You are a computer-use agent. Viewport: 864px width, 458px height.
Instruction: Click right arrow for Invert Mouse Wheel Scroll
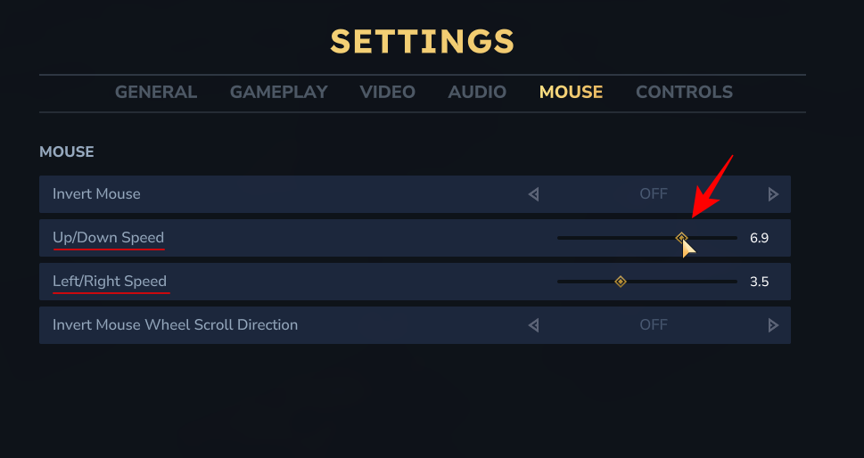[773, 325]
